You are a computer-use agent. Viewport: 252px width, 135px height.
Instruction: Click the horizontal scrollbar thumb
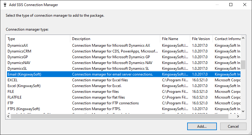point(120,116)
